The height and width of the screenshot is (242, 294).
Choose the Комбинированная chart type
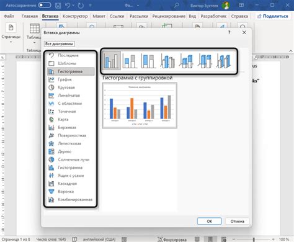click(x=71, y=200)
